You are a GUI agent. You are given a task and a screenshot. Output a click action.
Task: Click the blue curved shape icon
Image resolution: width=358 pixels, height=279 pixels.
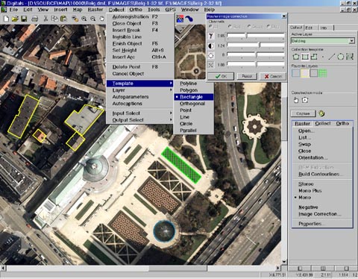tap(189, 19)
